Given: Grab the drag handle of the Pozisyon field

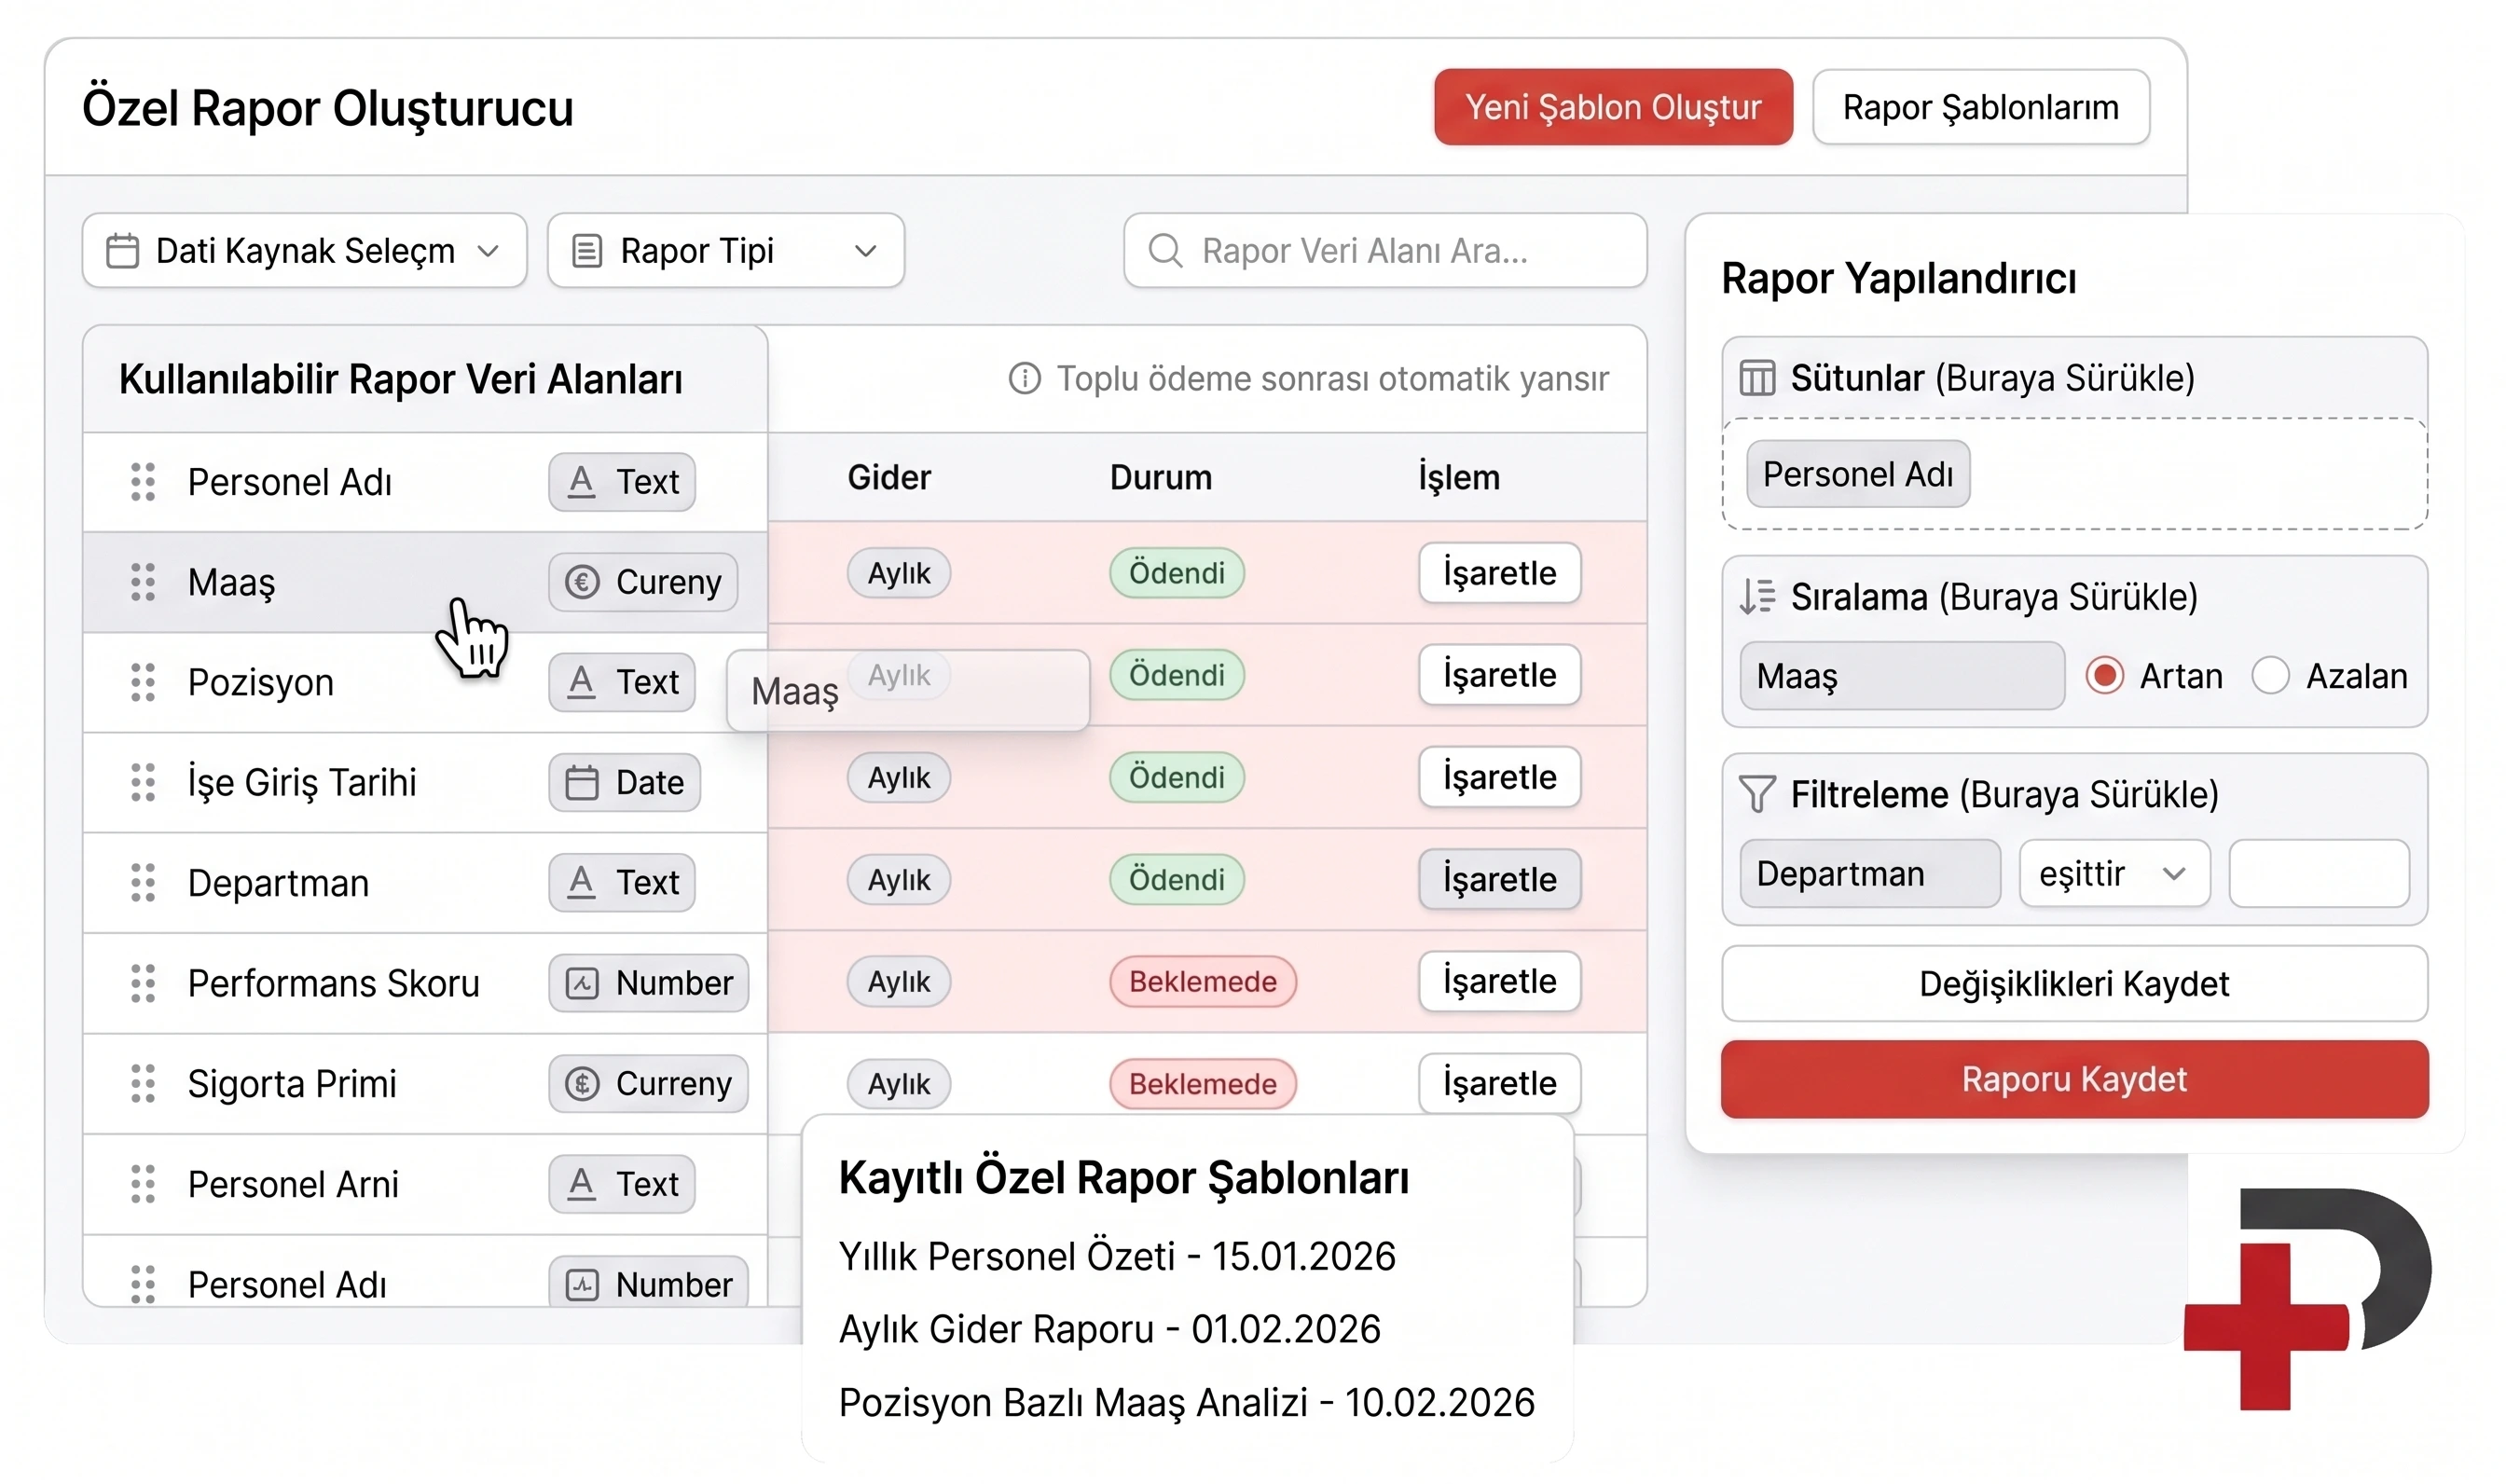Looking at the screenshot, I should coord(143,682).
